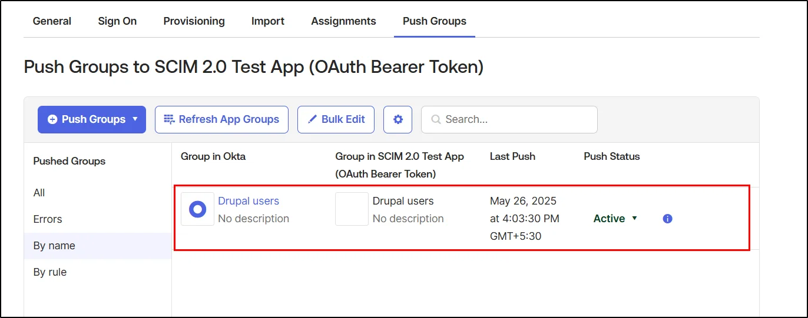Select the By name filter

pyautogui.click(x=98, y=246)
